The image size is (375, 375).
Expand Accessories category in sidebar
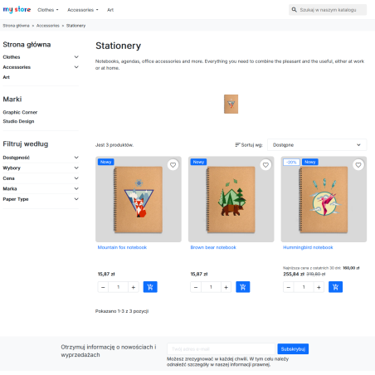pos(76,67)
